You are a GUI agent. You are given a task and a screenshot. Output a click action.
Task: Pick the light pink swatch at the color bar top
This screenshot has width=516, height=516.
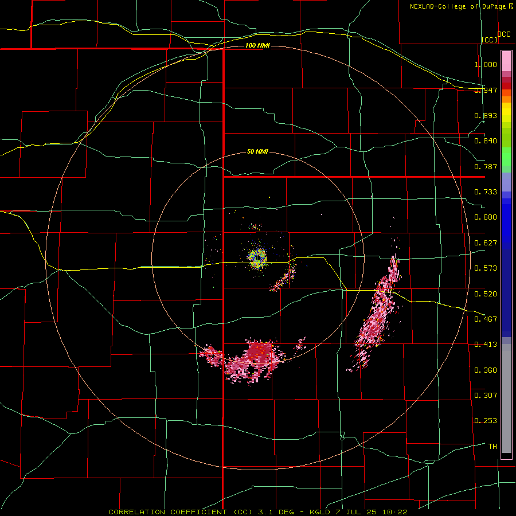(506, 61)
